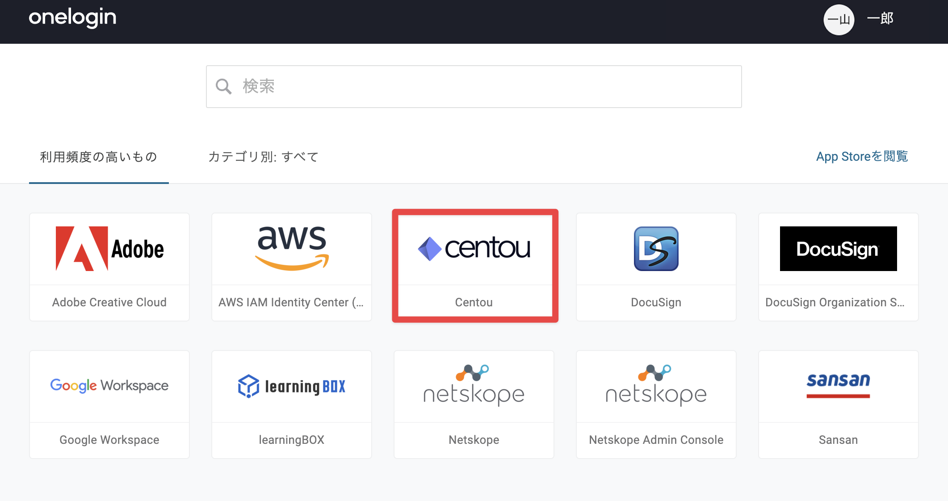Focus the 検索 search field
948x501 pixels.
coord(474,87)
